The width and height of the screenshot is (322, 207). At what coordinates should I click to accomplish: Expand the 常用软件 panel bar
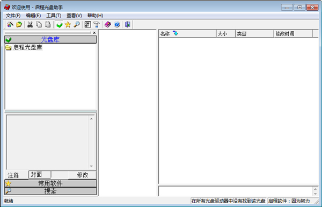(x=50, y=183)
